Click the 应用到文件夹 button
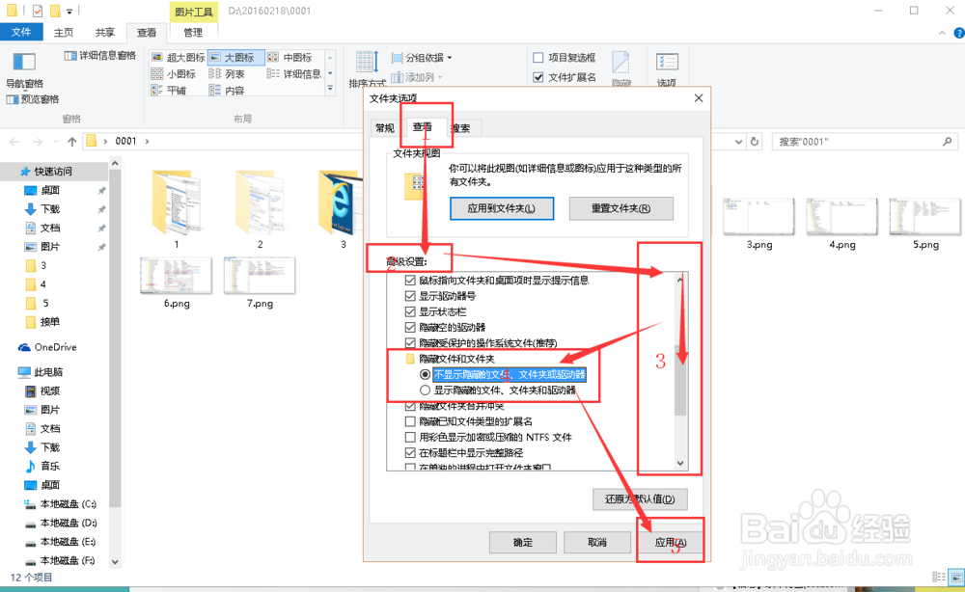The width and height of the screenshot is (965, 592). tap(502, 208)
